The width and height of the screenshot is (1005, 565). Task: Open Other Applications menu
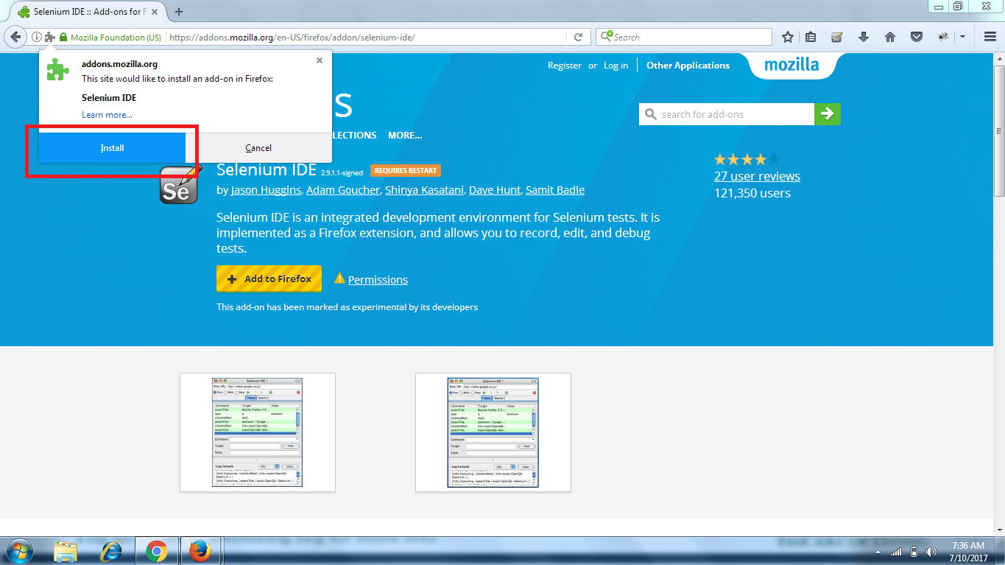click(x=688, y=66)
